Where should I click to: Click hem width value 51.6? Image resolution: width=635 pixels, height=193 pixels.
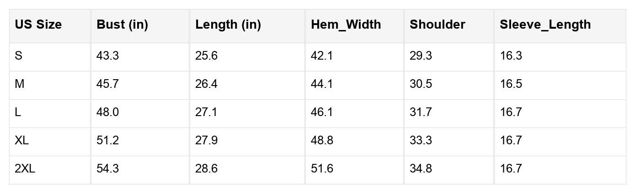pyautogui.click(x=322, y=169)
